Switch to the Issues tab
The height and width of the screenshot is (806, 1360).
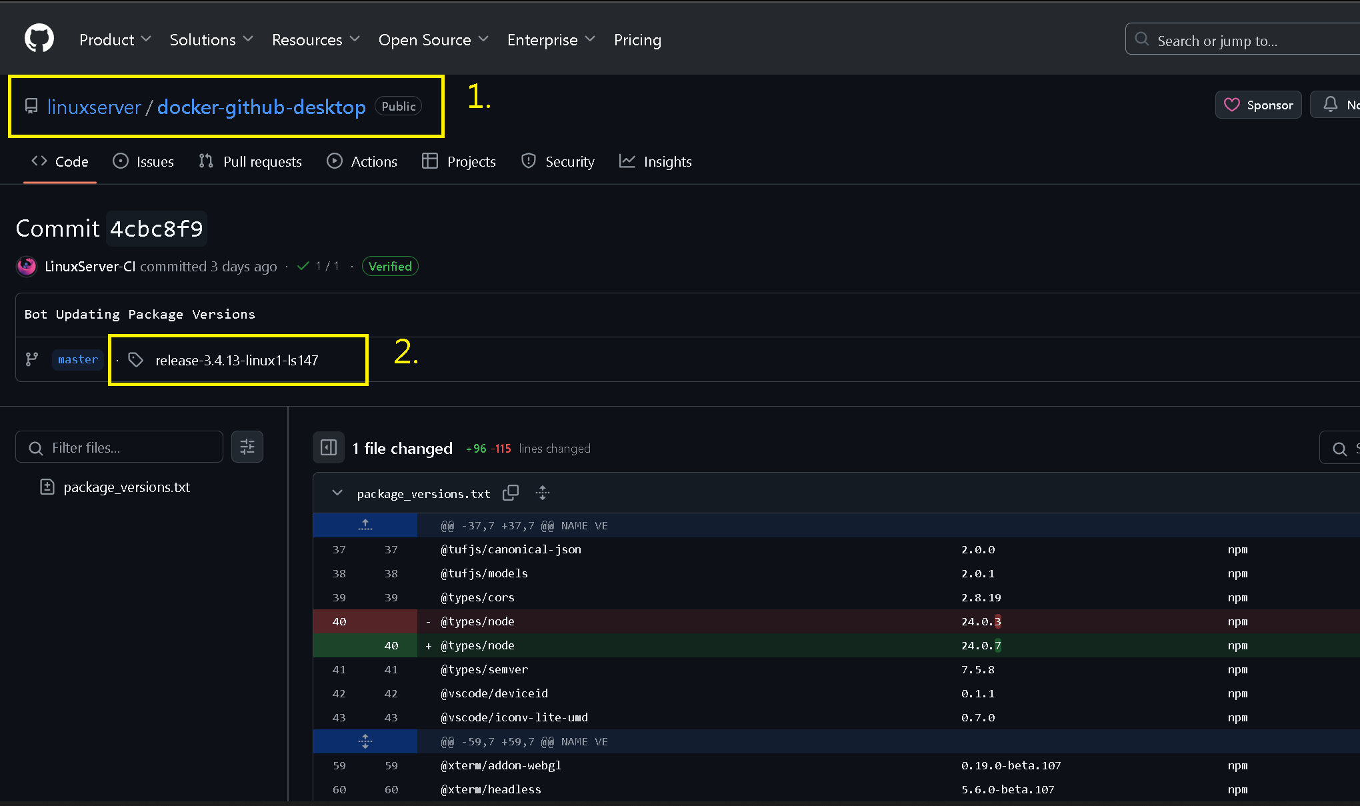pos(143,161)
